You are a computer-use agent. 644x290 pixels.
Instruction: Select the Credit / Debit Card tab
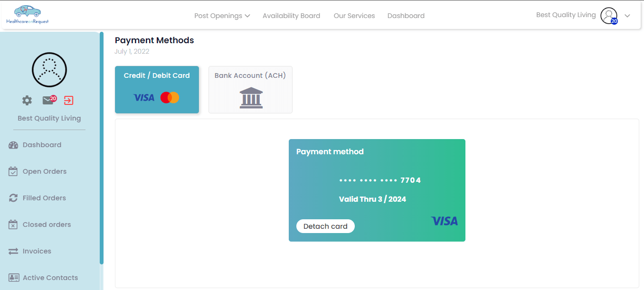pos(157,90)
